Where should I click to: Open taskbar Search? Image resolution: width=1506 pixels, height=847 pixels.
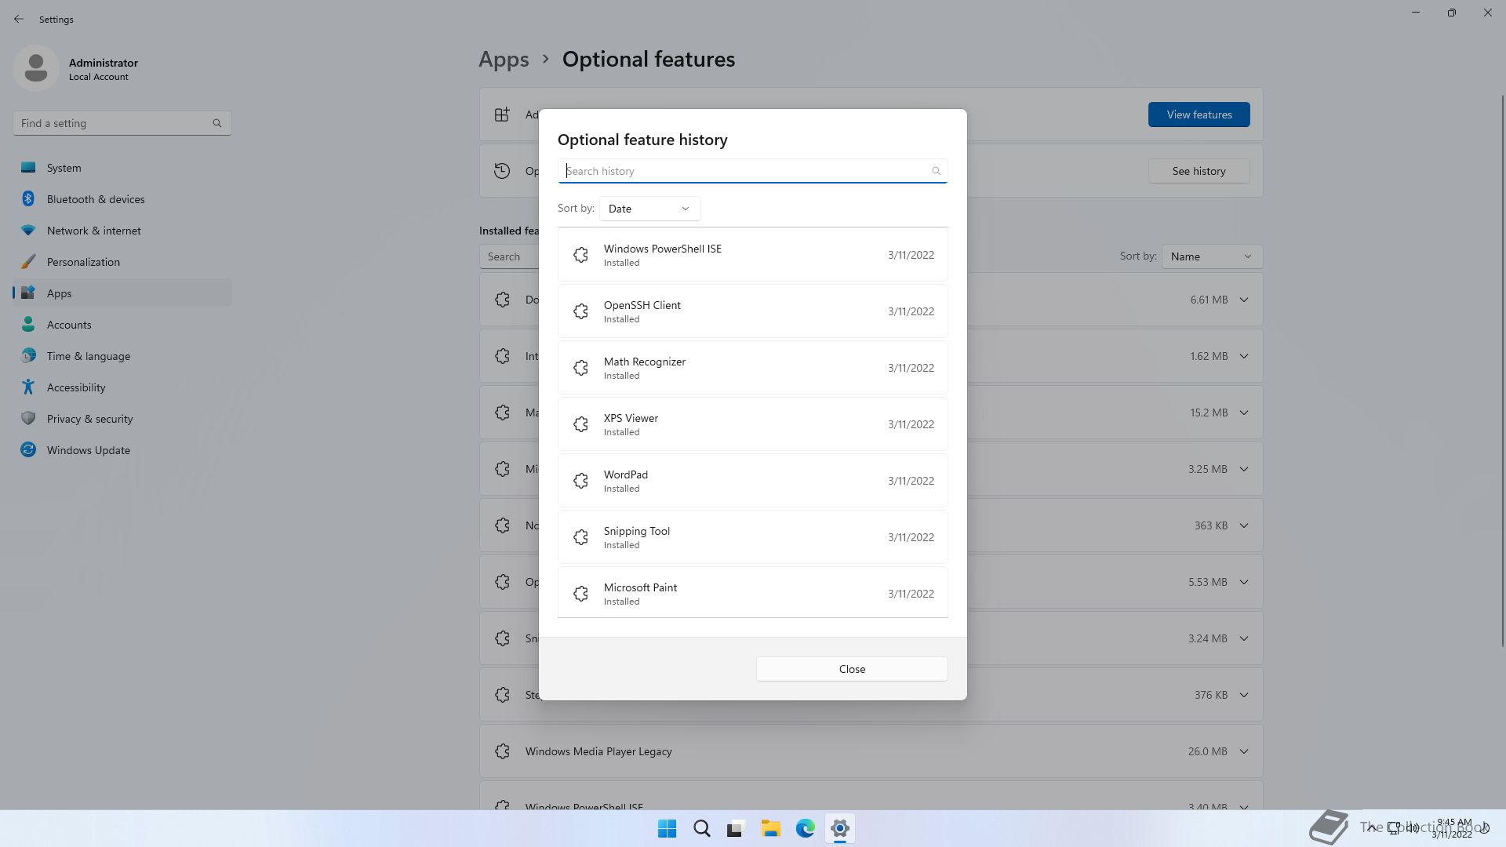click(702, 828)
